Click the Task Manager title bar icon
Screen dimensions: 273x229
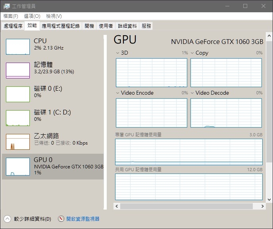(7, 6)
